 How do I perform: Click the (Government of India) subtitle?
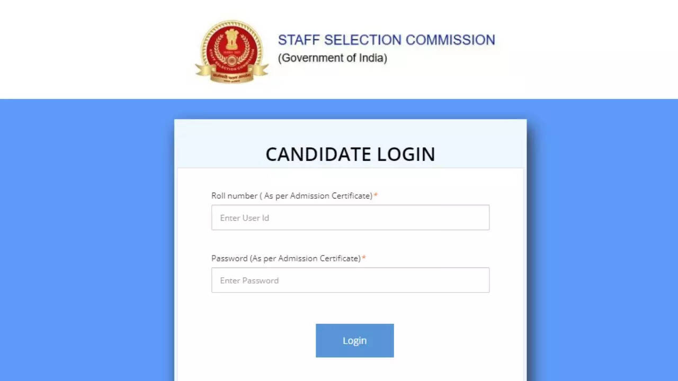332,58
